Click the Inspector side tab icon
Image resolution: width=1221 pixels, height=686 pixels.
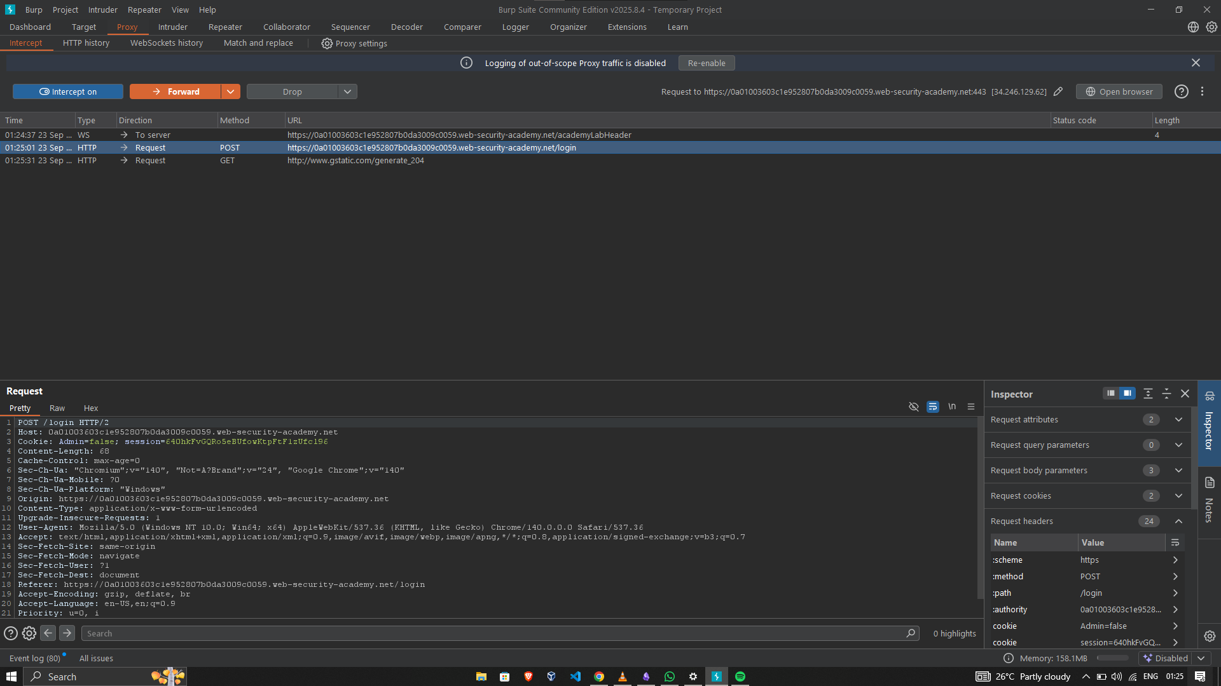pyautogui.click(x=1210, y=396)
